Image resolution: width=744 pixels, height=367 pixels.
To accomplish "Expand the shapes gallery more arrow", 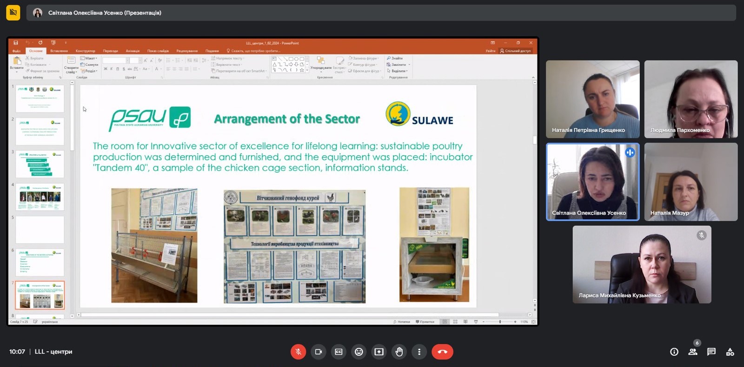I will [x=307, y=70].
